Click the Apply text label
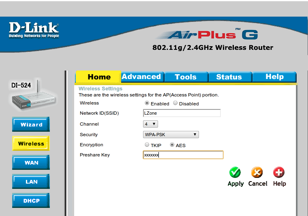 (x=235, y=184)
